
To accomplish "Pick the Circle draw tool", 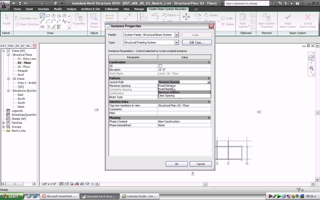I will [x=64, y=16].
